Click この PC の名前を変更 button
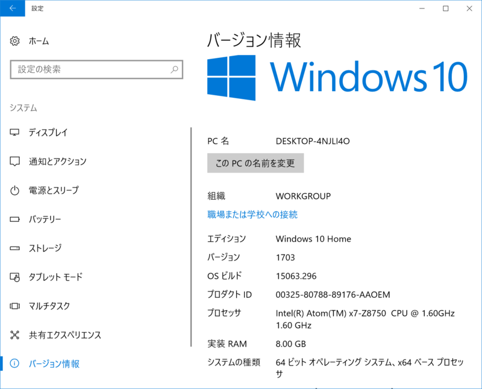This screenshot has height=389, width=482. point(255,163)
